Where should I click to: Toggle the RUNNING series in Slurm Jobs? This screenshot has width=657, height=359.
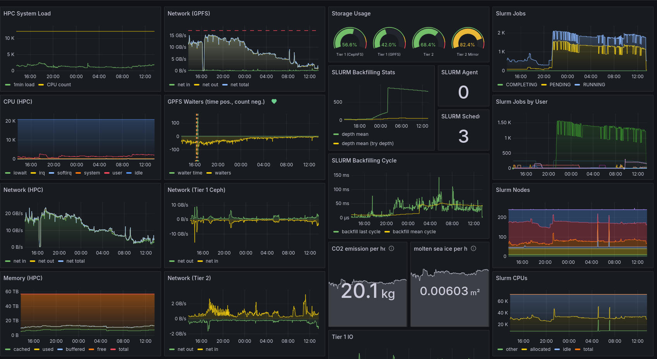(594, 85)
